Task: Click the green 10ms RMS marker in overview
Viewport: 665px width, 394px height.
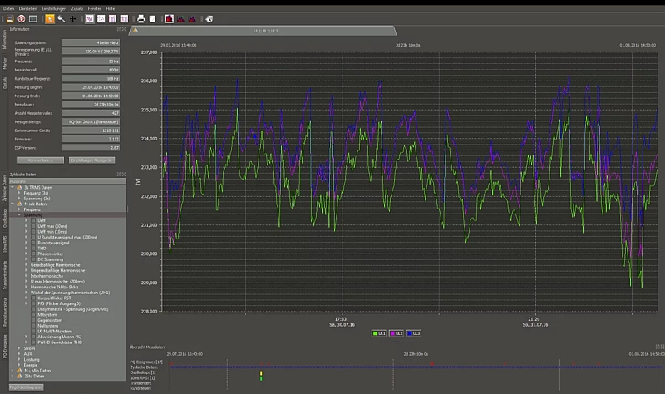Action: pyautogui.click(x=261, y=378)
